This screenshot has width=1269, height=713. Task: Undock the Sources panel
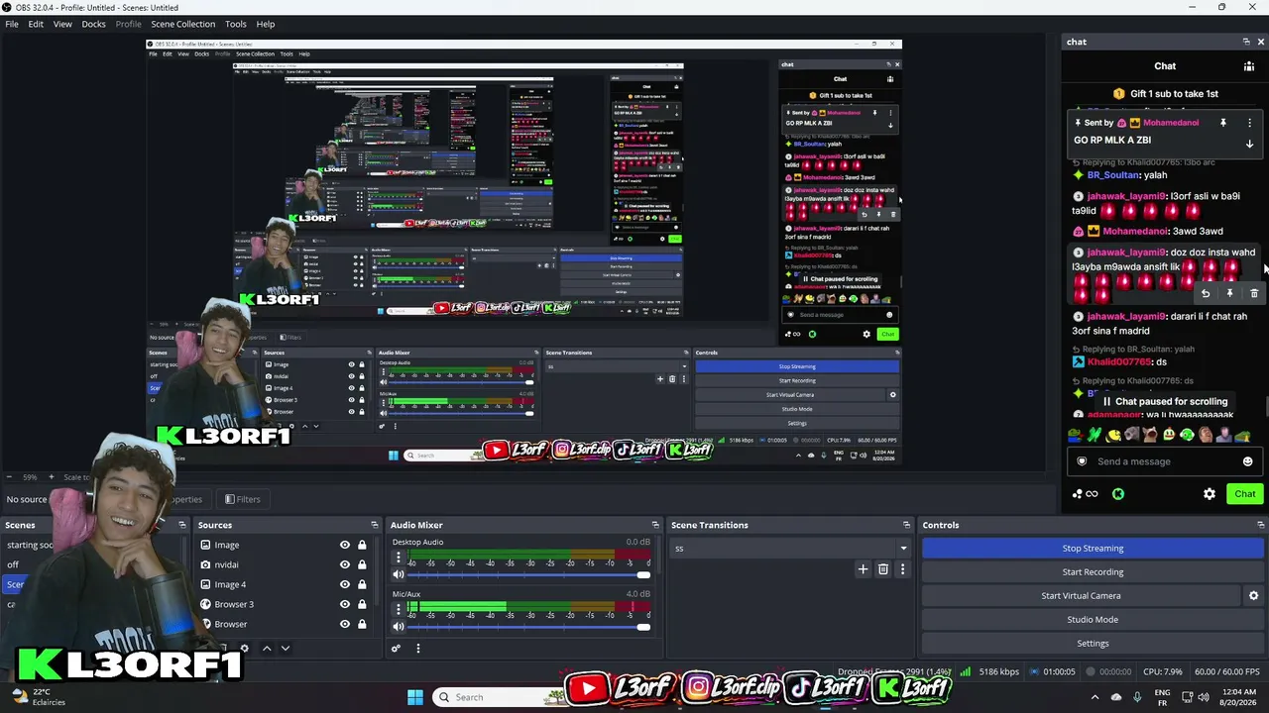coord(375,525)
